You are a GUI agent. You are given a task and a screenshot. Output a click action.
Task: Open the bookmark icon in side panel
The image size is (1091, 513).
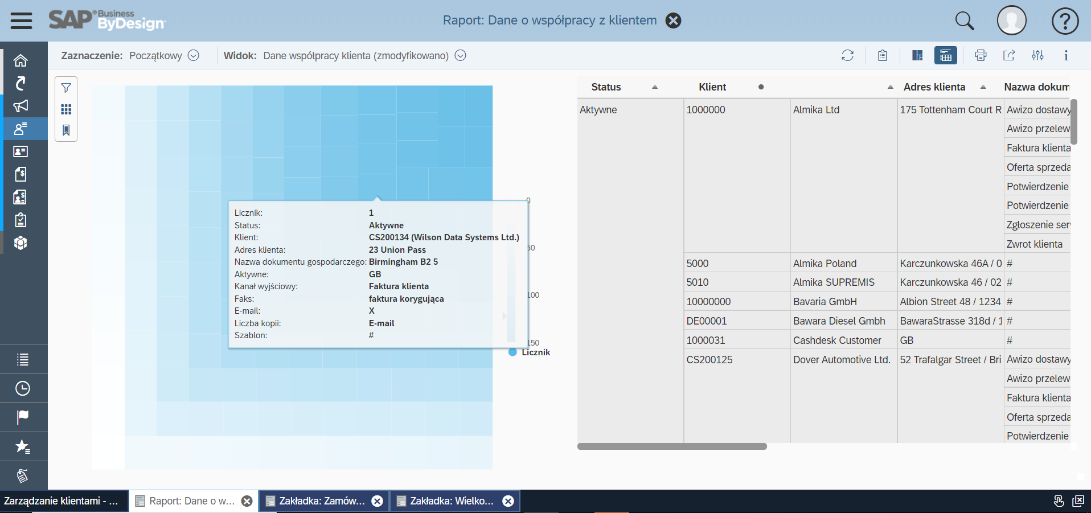66,130
